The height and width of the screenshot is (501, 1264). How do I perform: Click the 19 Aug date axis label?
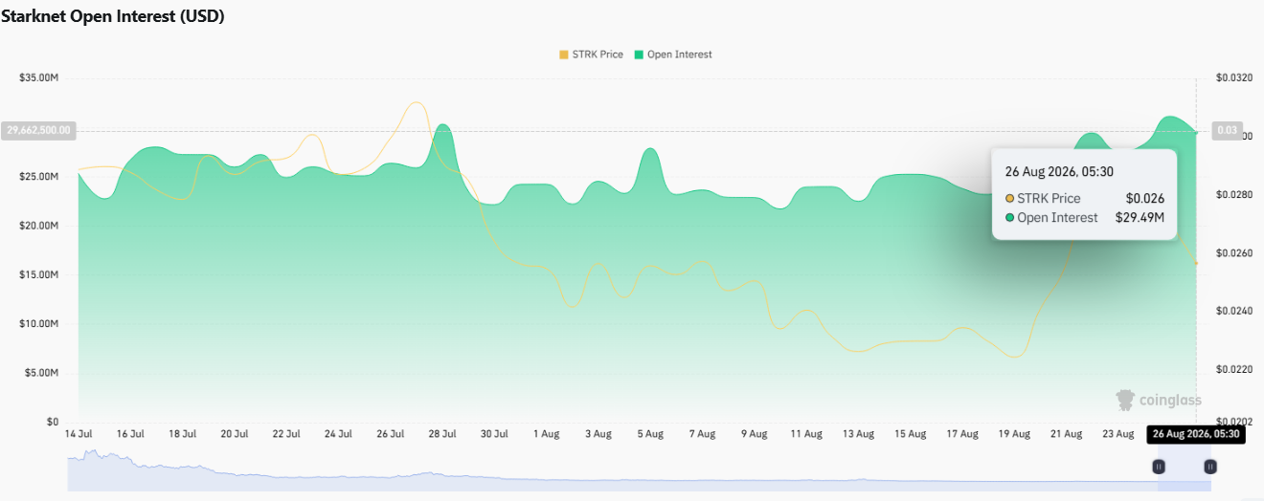pyautogui.click(x=1013, y=433)
